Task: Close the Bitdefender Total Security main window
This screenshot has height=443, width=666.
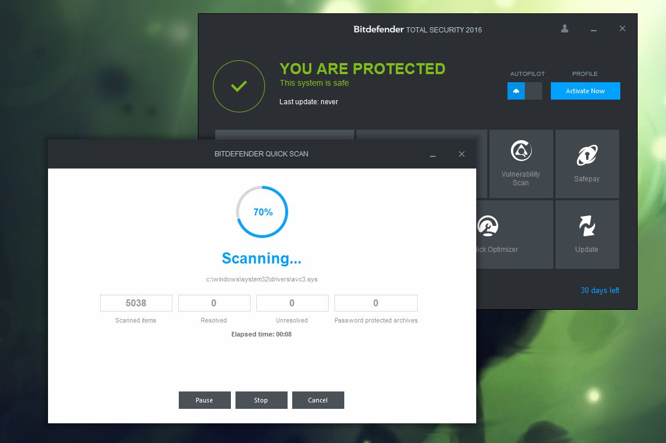Action: coord(622,28)
